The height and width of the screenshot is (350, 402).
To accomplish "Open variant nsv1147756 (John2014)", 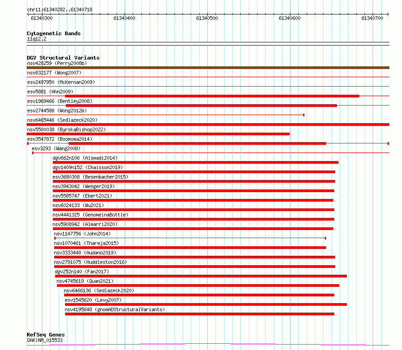I will pos(82,234).
